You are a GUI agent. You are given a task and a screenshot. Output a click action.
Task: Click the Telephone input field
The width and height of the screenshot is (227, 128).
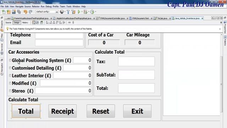(59, 36)
